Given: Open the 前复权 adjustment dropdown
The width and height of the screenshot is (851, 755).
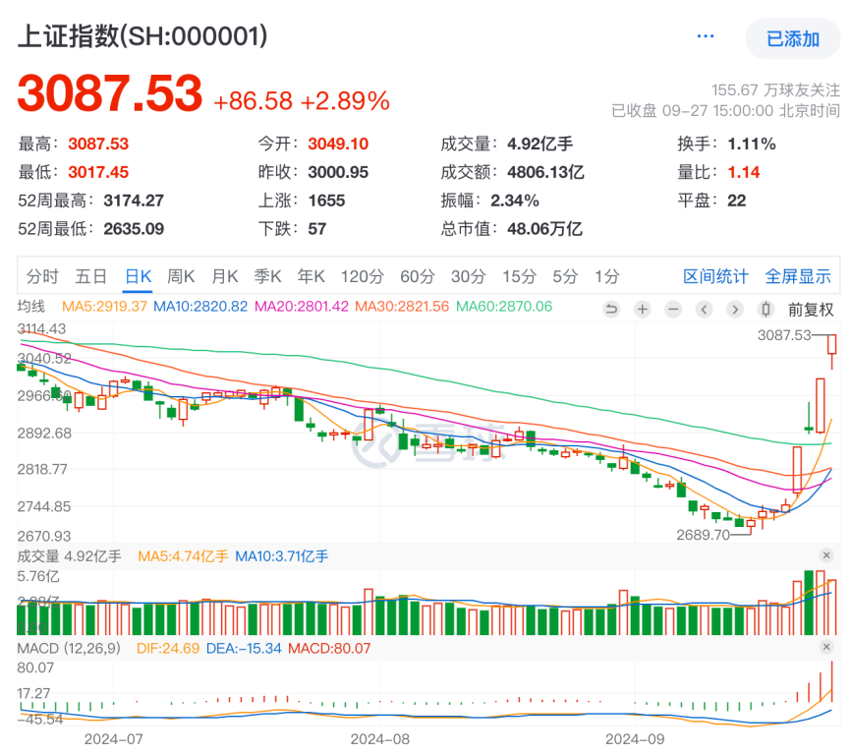Looking at the screenshot, I should coord(811,310).
